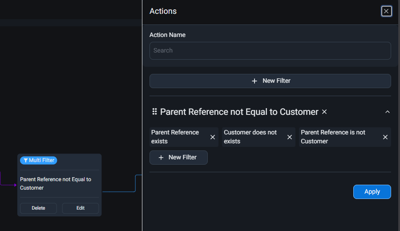This screenshot has width=400, height=231.
Task: Collapse the Parent Reference filter group chevron
Action: 387,112
